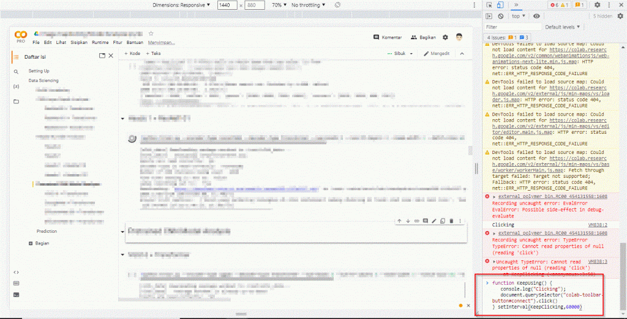Click the delete cell trash icon

click(451, 221)
